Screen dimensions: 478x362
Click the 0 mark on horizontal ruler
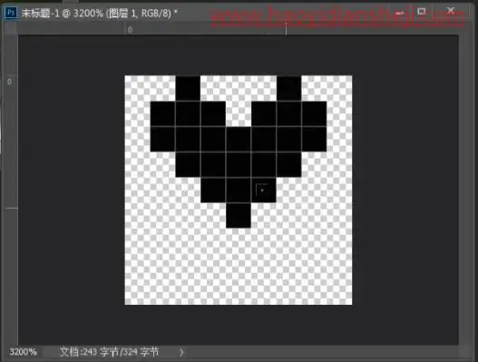(130, 30)
